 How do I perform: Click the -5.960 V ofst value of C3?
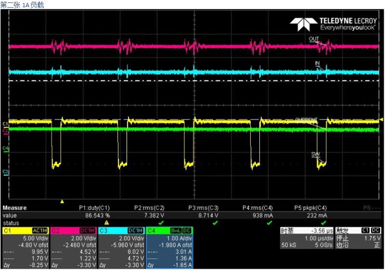128,245
